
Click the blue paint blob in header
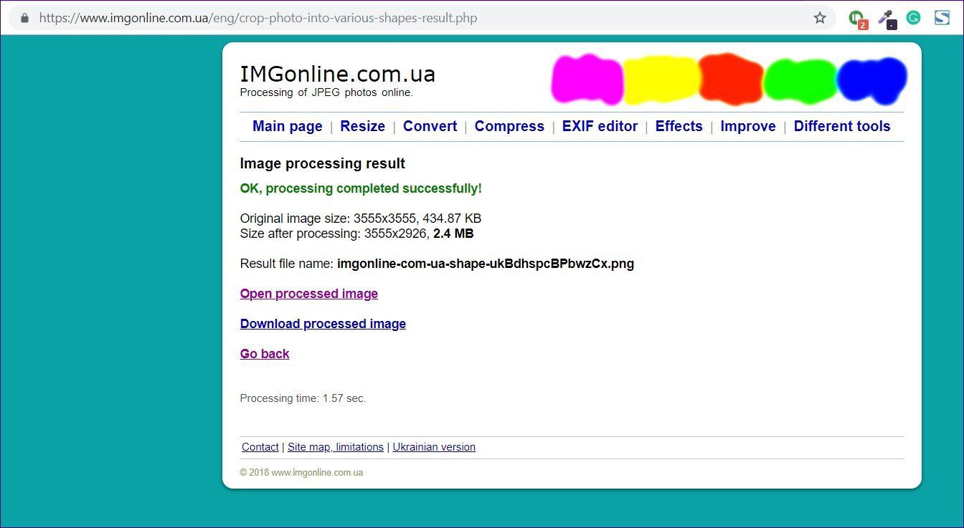click(872, 80)
